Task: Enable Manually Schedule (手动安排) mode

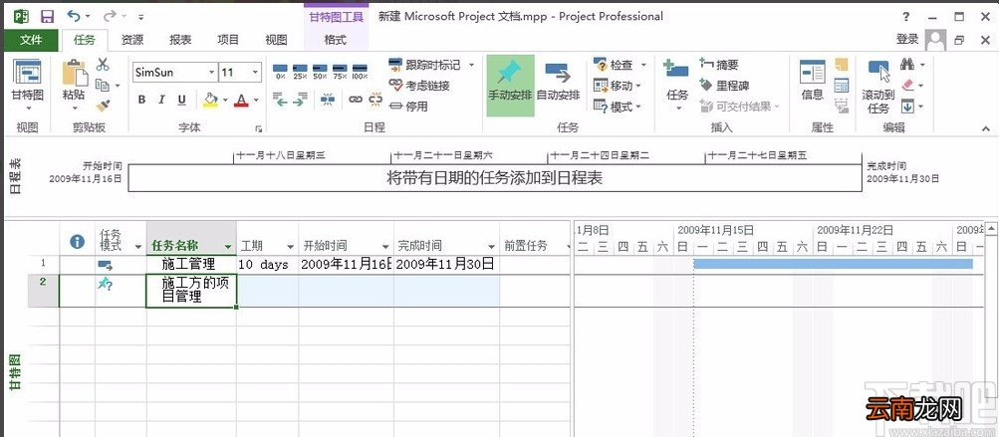Action: pyautogui.click(x=510, y=85)
